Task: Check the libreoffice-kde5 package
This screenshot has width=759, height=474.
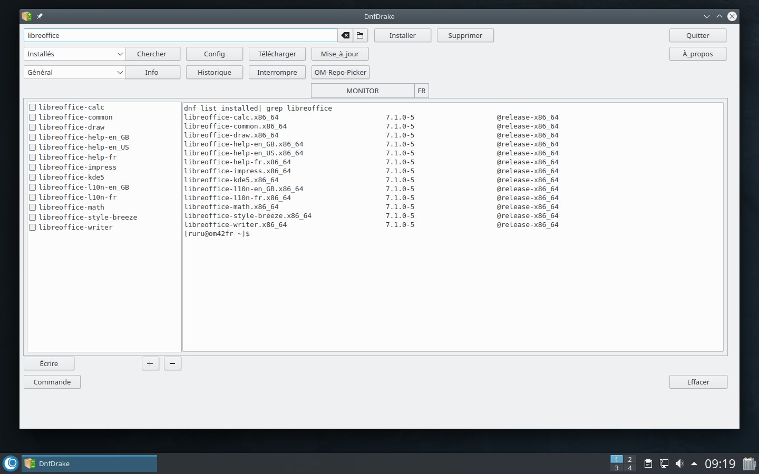Action: point(32,177)
